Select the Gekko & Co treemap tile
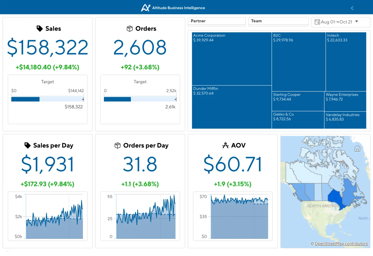Image resolution: width=373 pixels, height=256 pixels. [x=298, y=120]
